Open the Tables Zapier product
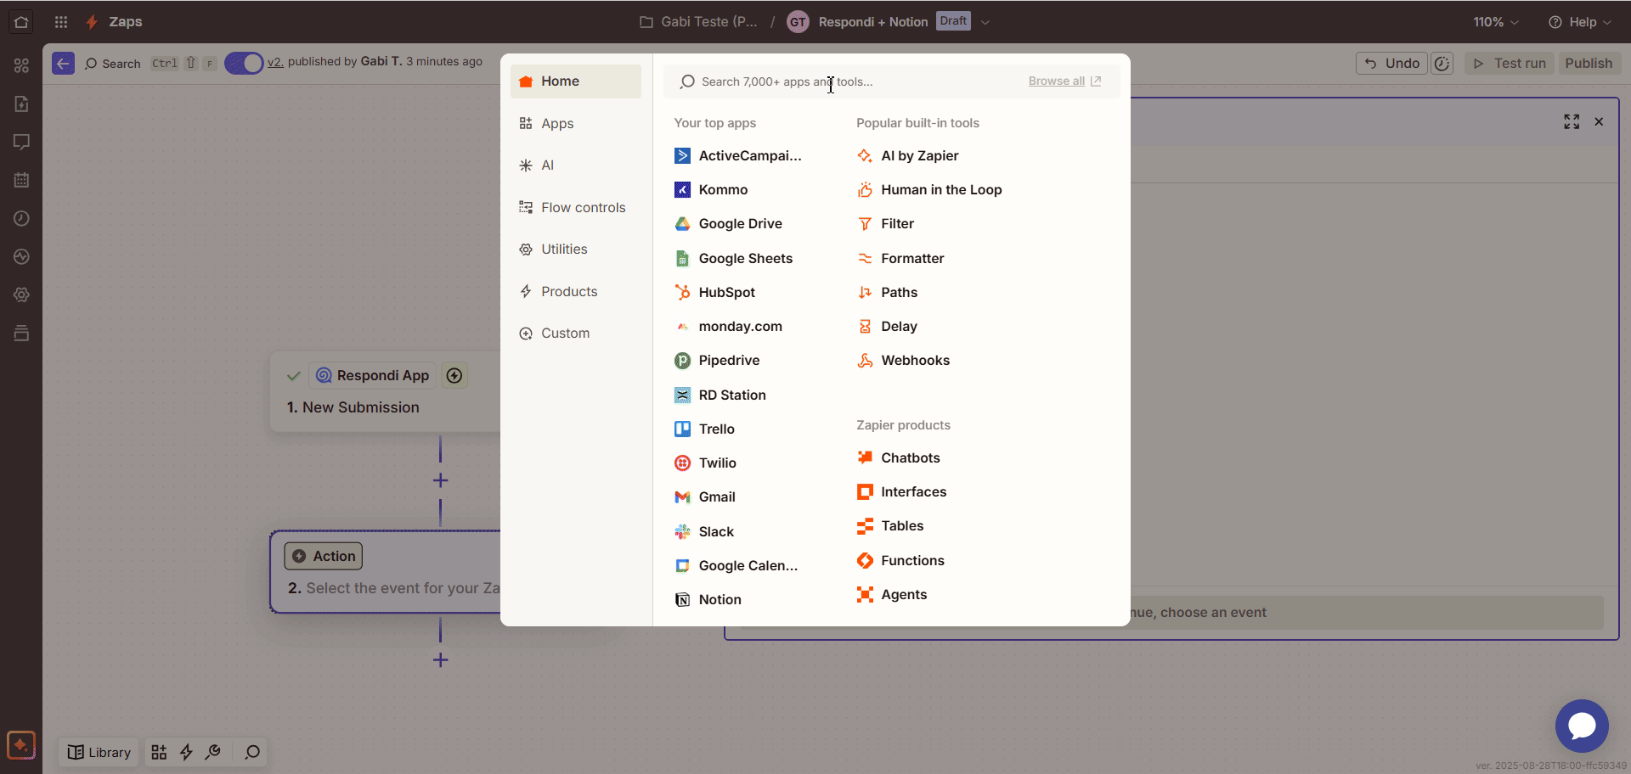Screen dimensions: 1631x774 click(x=890, y=526)
